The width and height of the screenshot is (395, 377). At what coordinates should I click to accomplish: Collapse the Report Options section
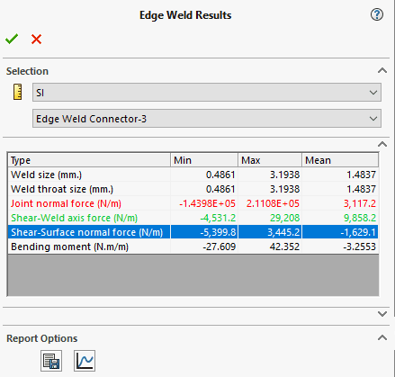tap(382, 338)
